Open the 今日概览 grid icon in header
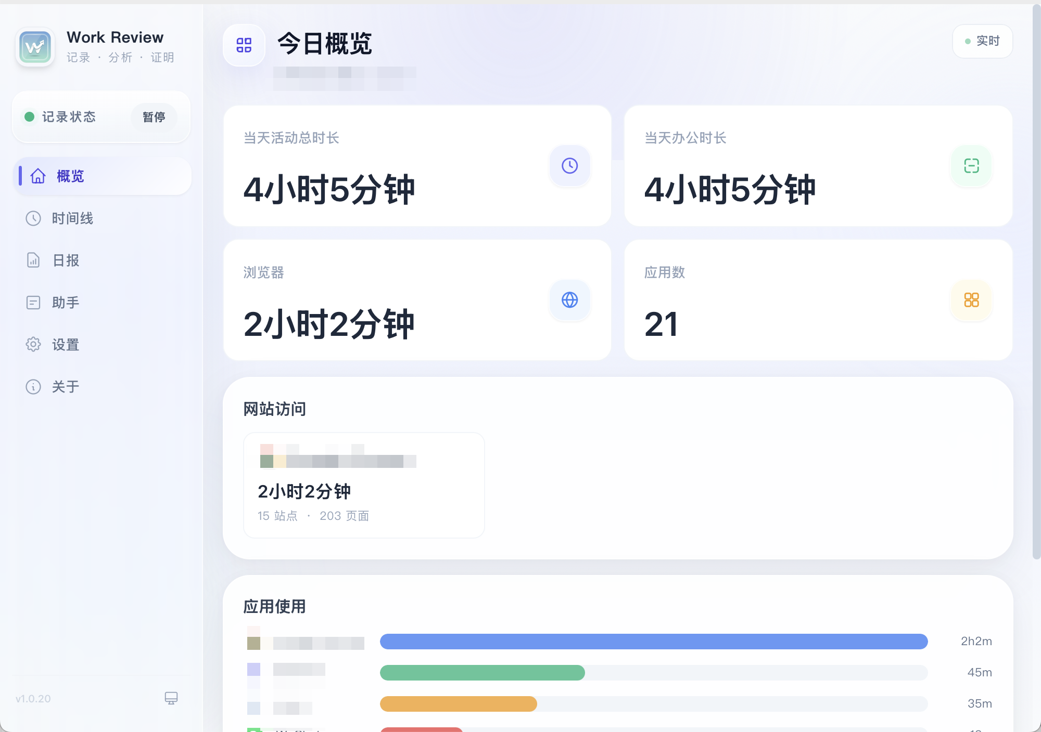 pyautogui.click(x=244, y=45)
